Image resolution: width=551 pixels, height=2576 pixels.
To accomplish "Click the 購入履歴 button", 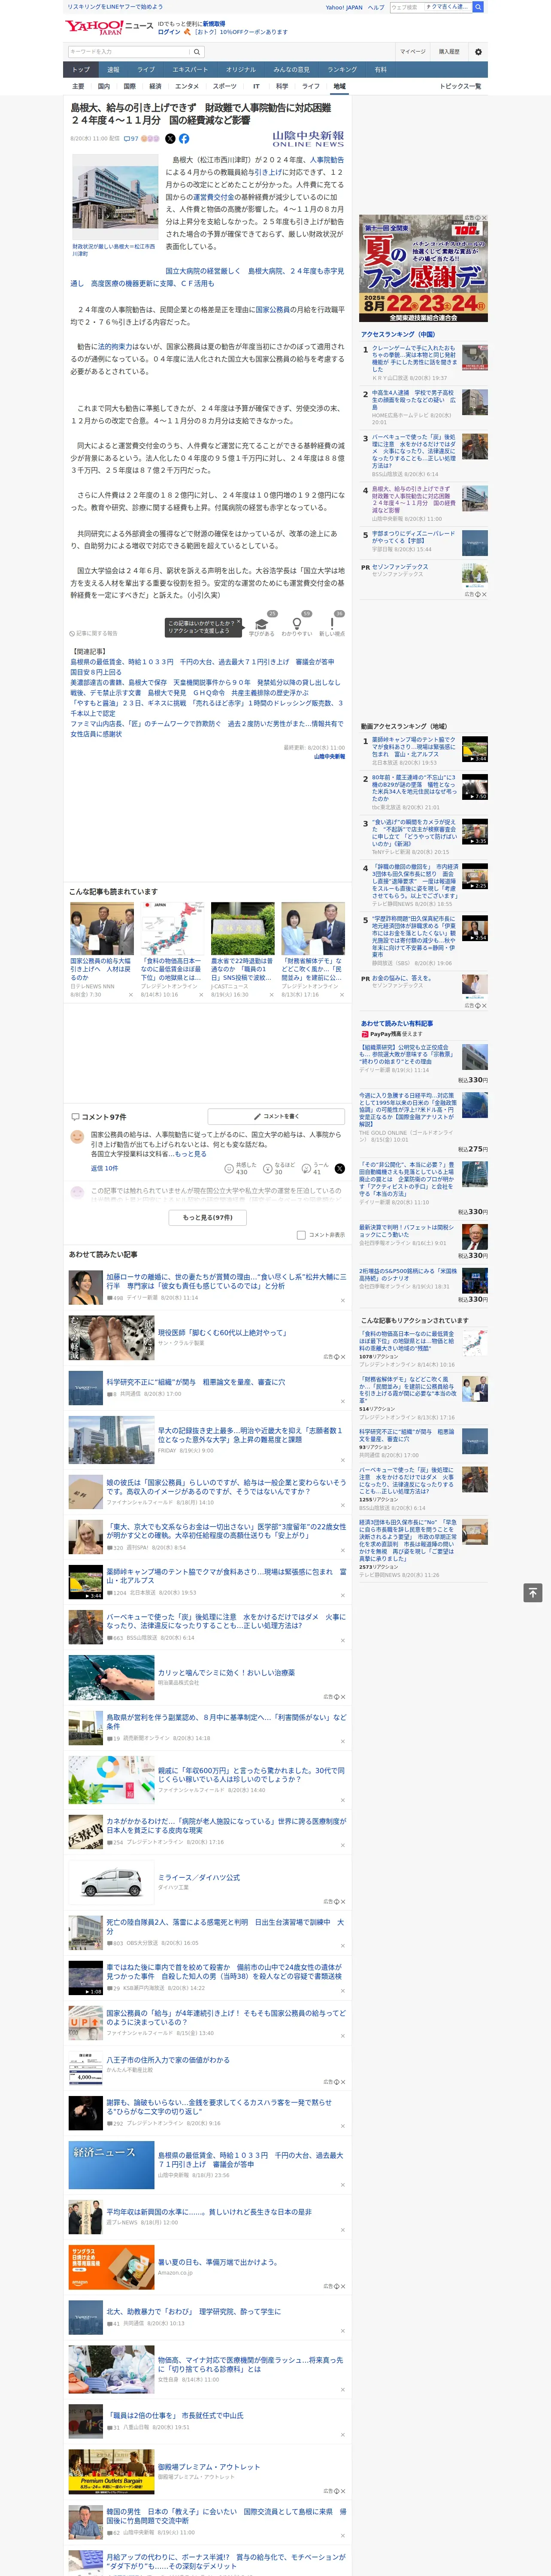I will pos(449,52).
